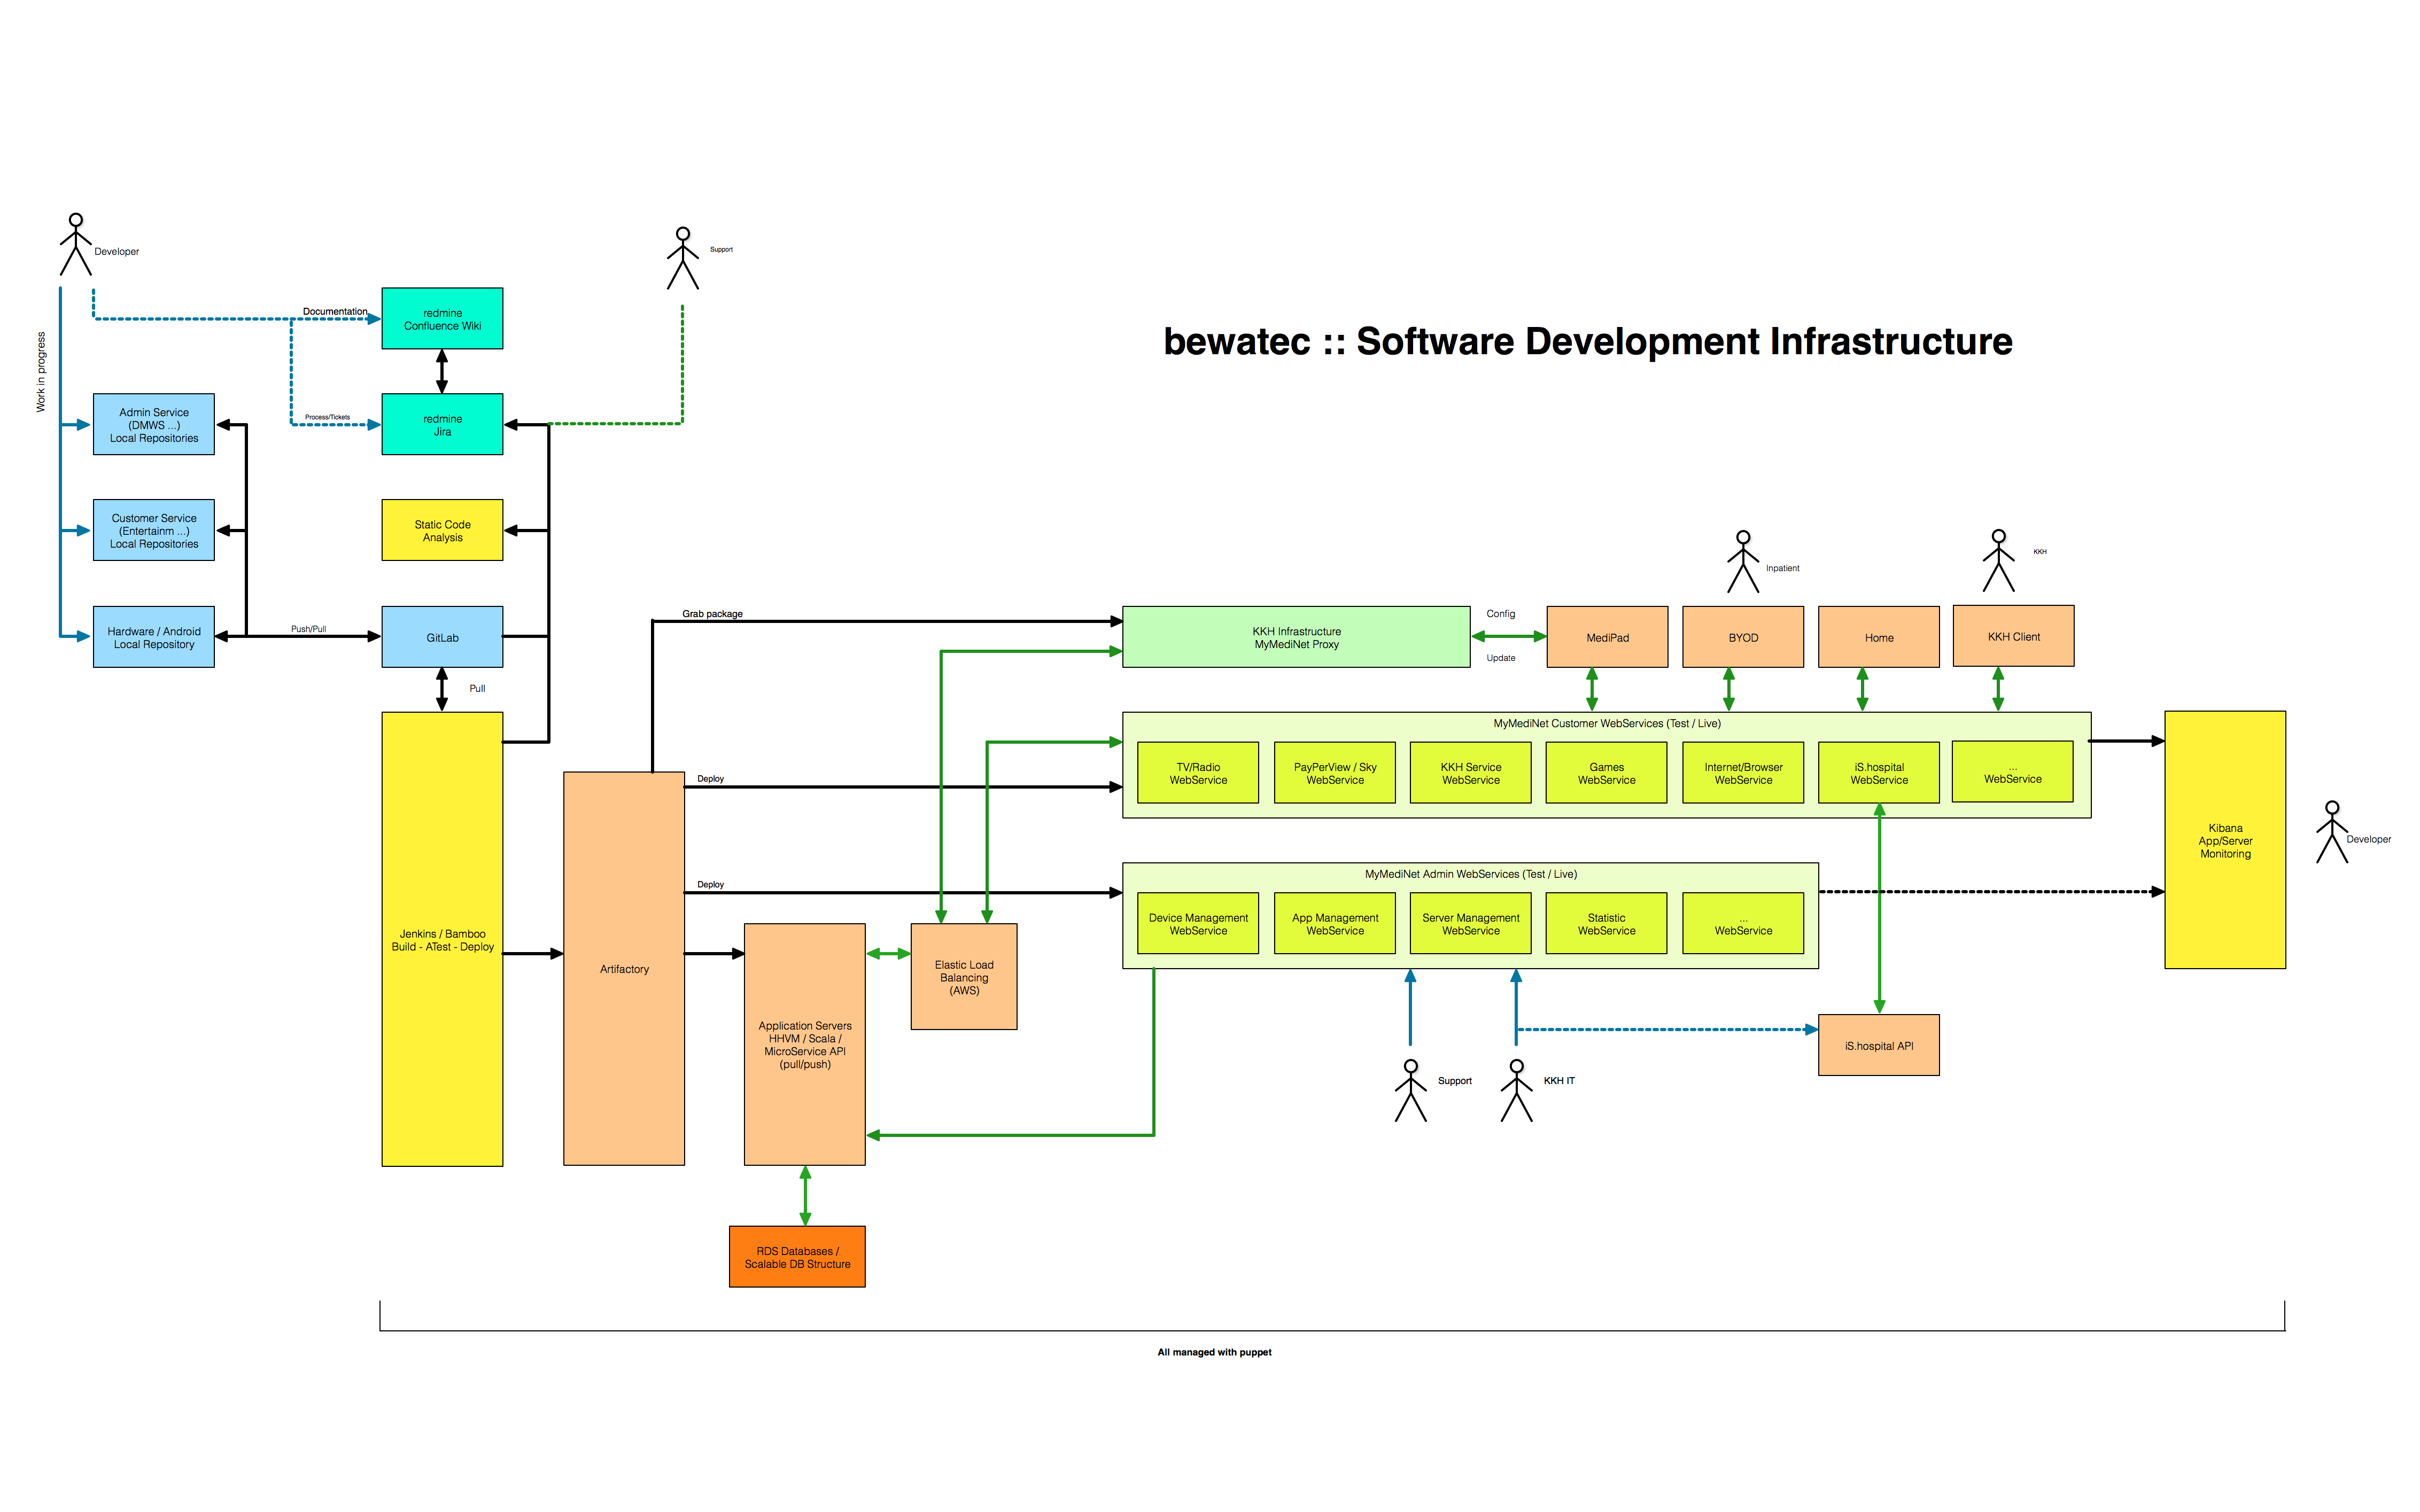
Task: Click the Support stick figure below Admin WebServices
Action: tap(1411, 1091)
